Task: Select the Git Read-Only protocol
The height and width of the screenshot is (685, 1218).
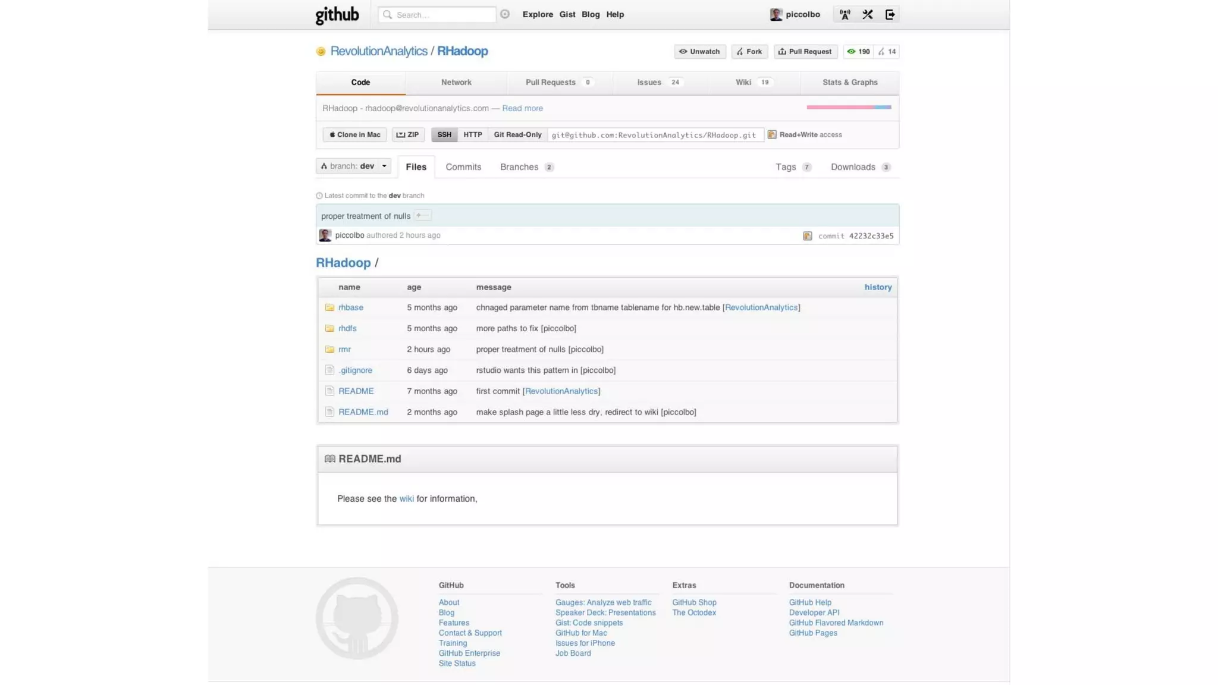Action: (517, 135)
